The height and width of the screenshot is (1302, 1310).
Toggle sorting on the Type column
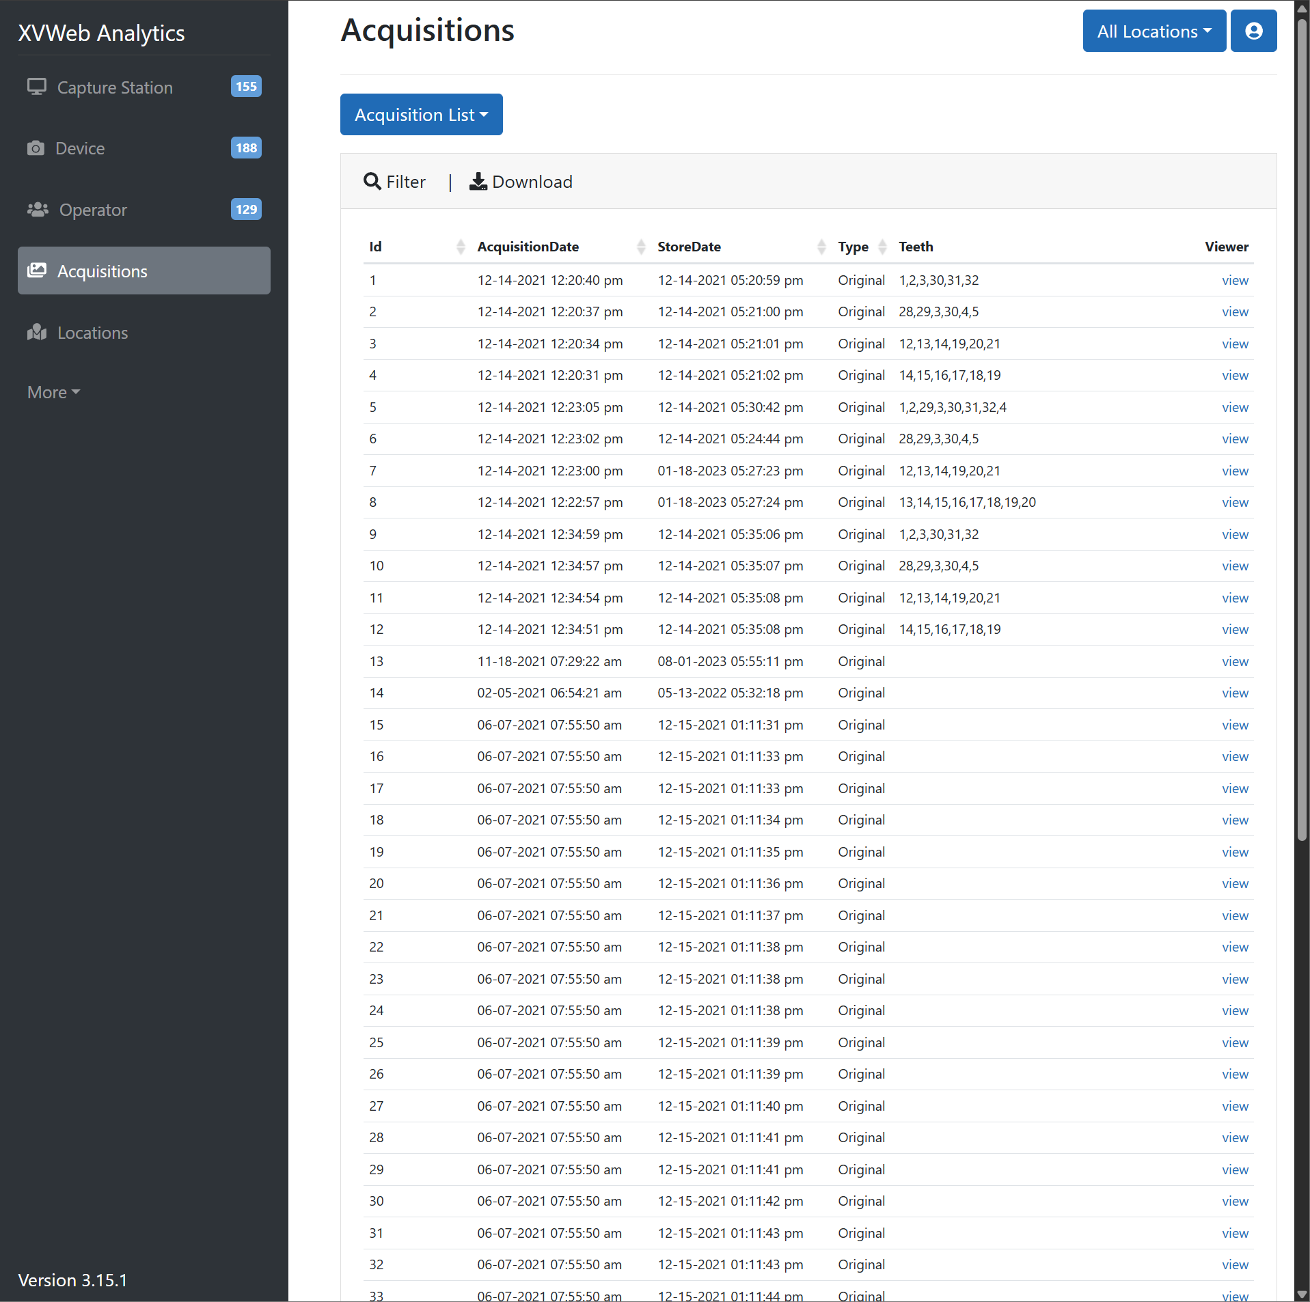point(882,247)
